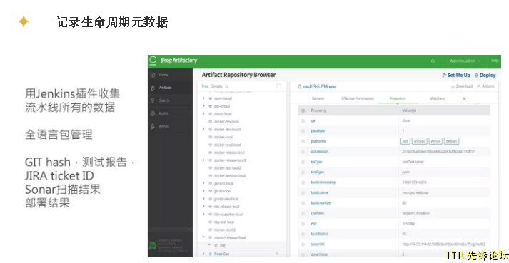Viewport: 509px width, 263px height.
Task: Click the repository icon beside docker-test-local2
Action: pos(210,168)
